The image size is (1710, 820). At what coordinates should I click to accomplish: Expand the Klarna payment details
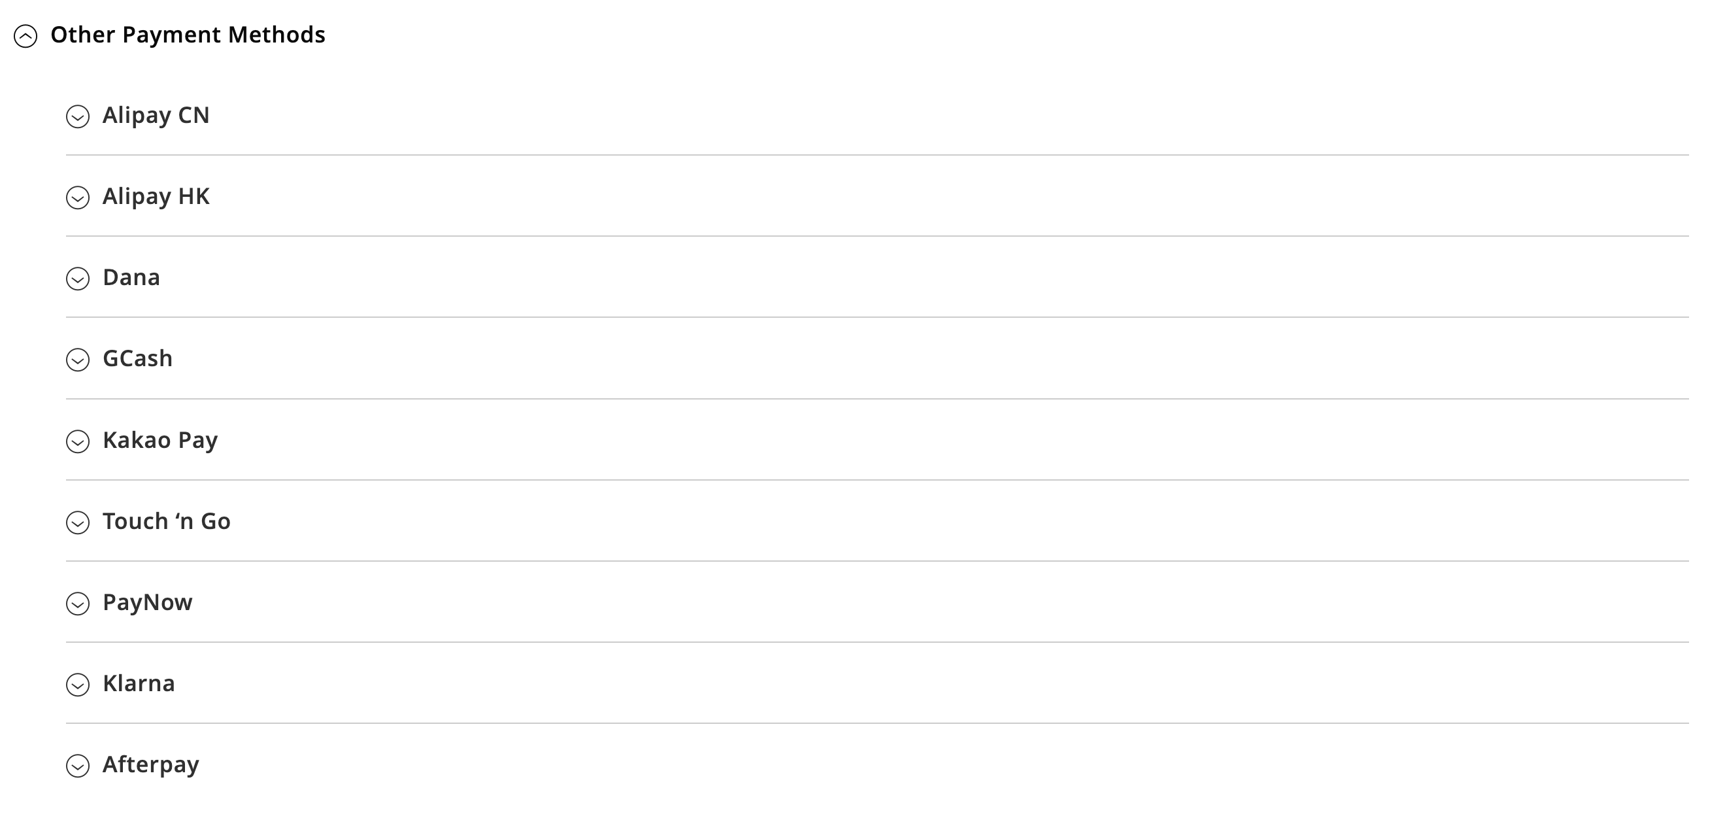[78, 684]
